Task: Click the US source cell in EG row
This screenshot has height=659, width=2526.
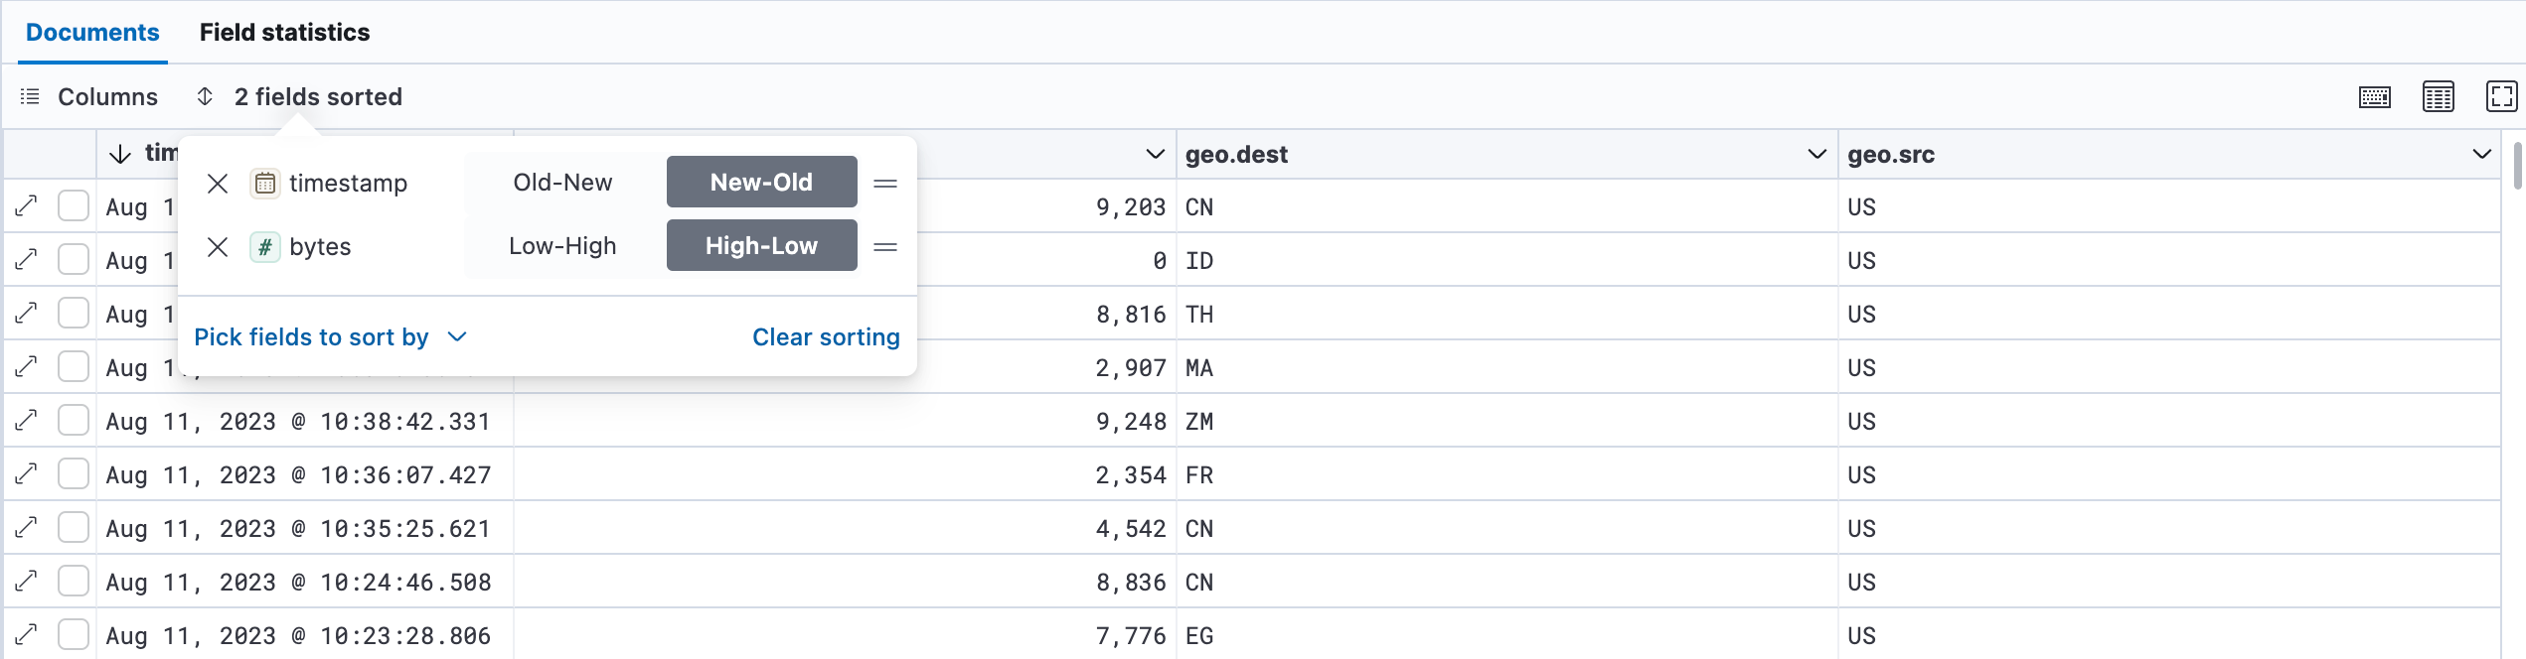Action: [x=2169, y=635]
